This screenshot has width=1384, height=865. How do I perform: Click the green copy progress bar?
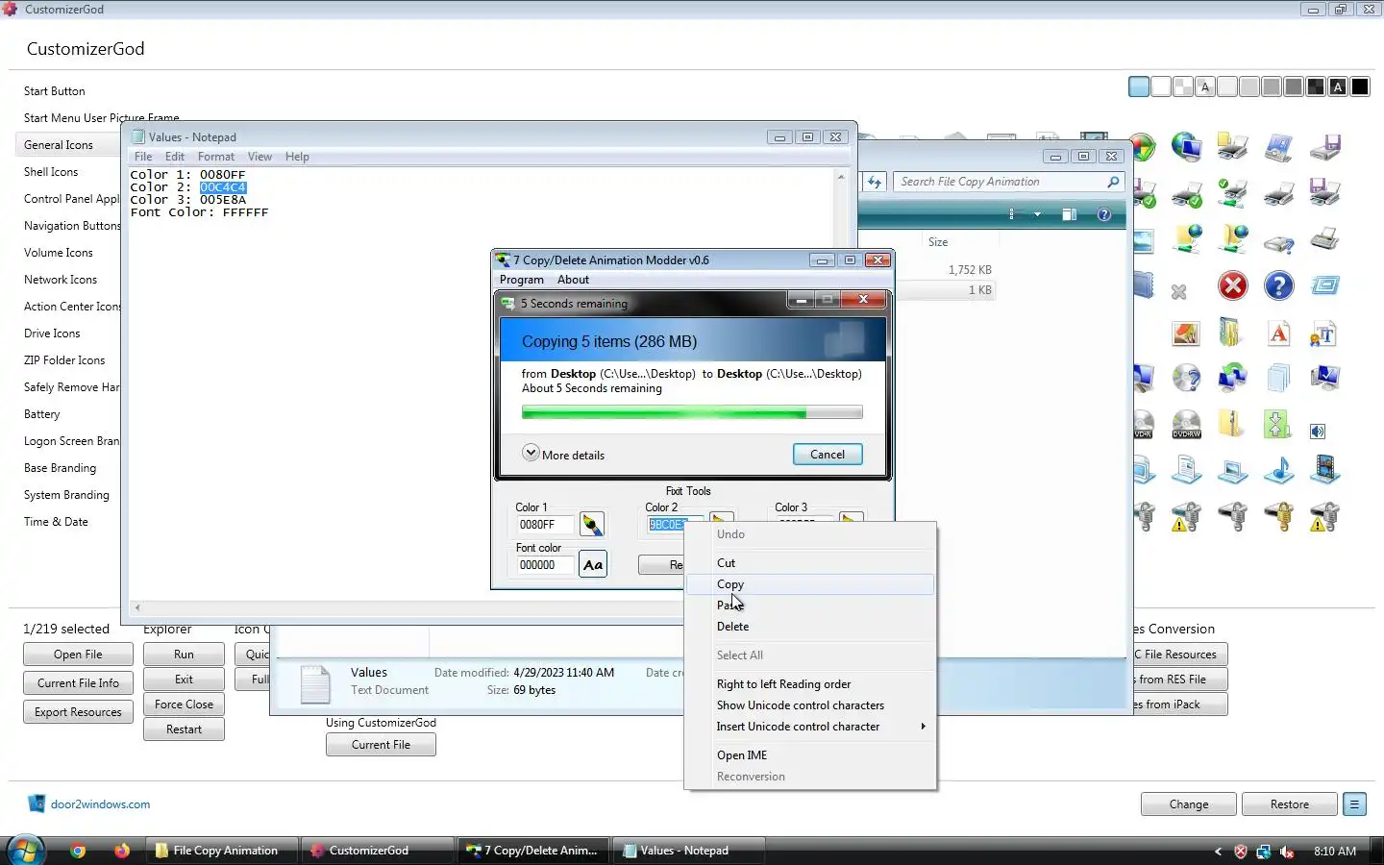(x=692, y=412)
